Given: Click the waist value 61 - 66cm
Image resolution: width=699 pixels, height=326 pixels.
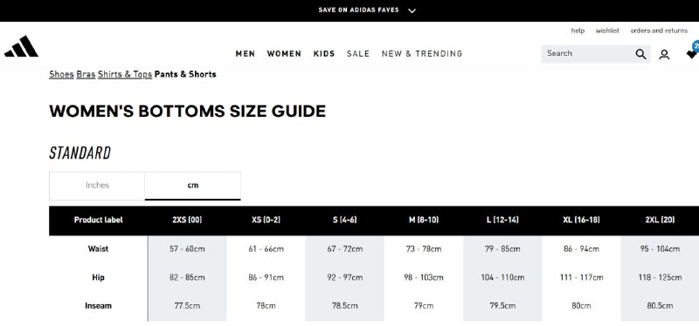Looking at the screenshot, I should click(x=266, y=249).
